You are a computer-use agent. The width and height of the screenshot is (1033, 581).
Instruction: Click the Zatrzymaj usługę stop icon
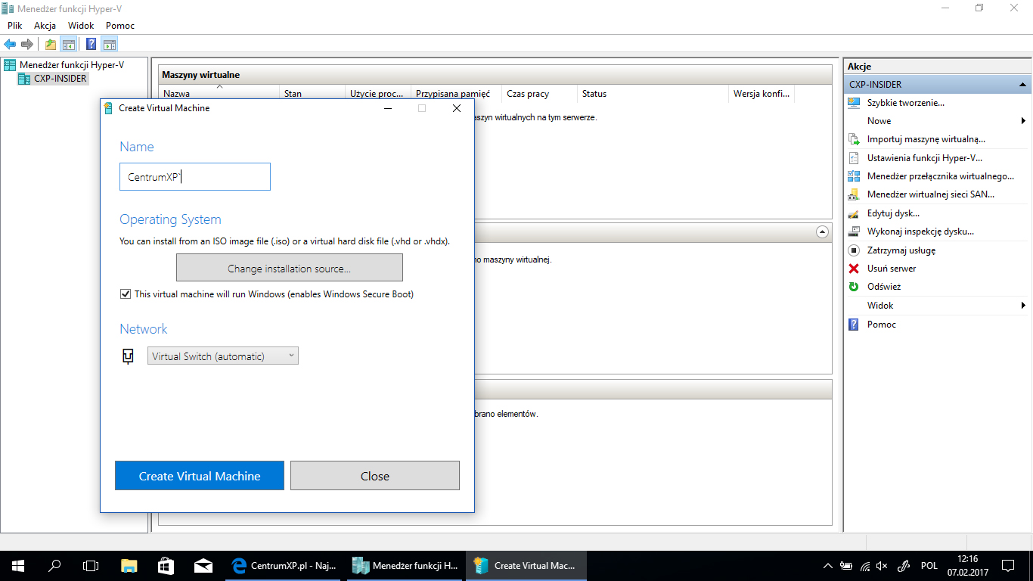click(x=854, y=250)
